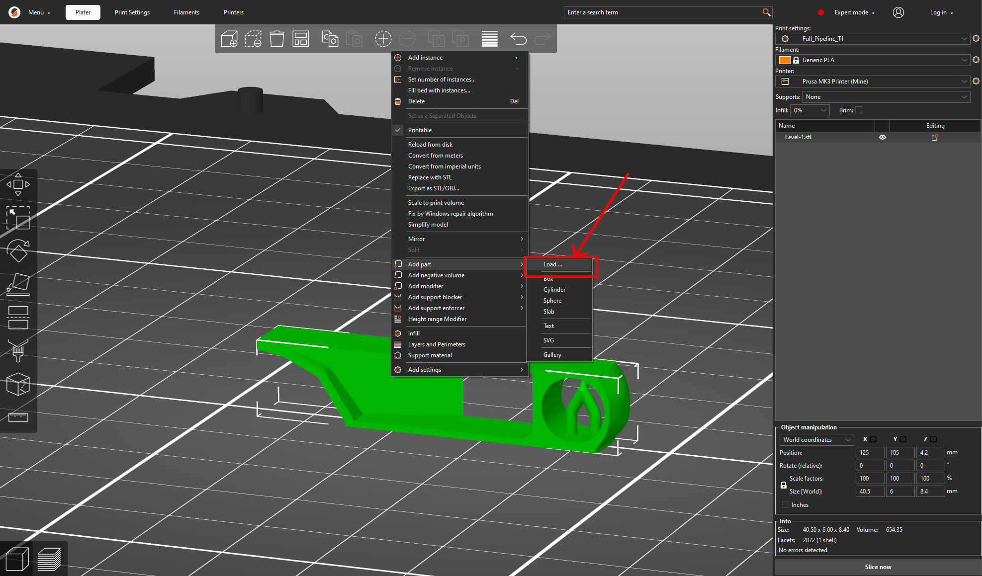Click the search magnifier icon

(x=766, y=12)
